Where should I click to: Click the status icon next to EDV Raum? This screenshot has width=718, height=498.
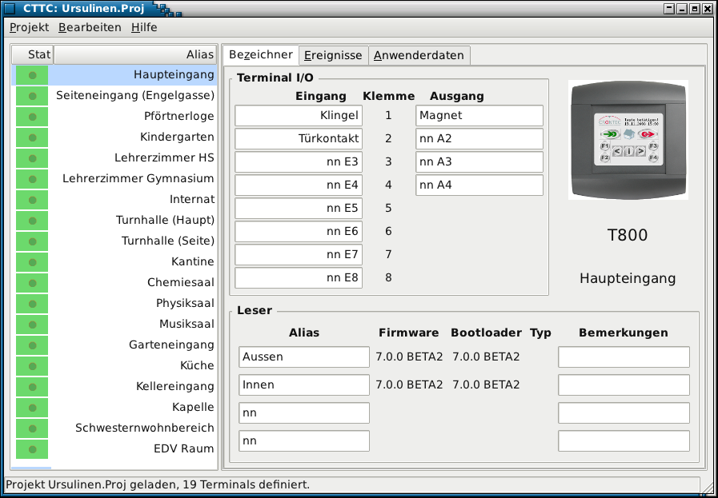point(31,448)
